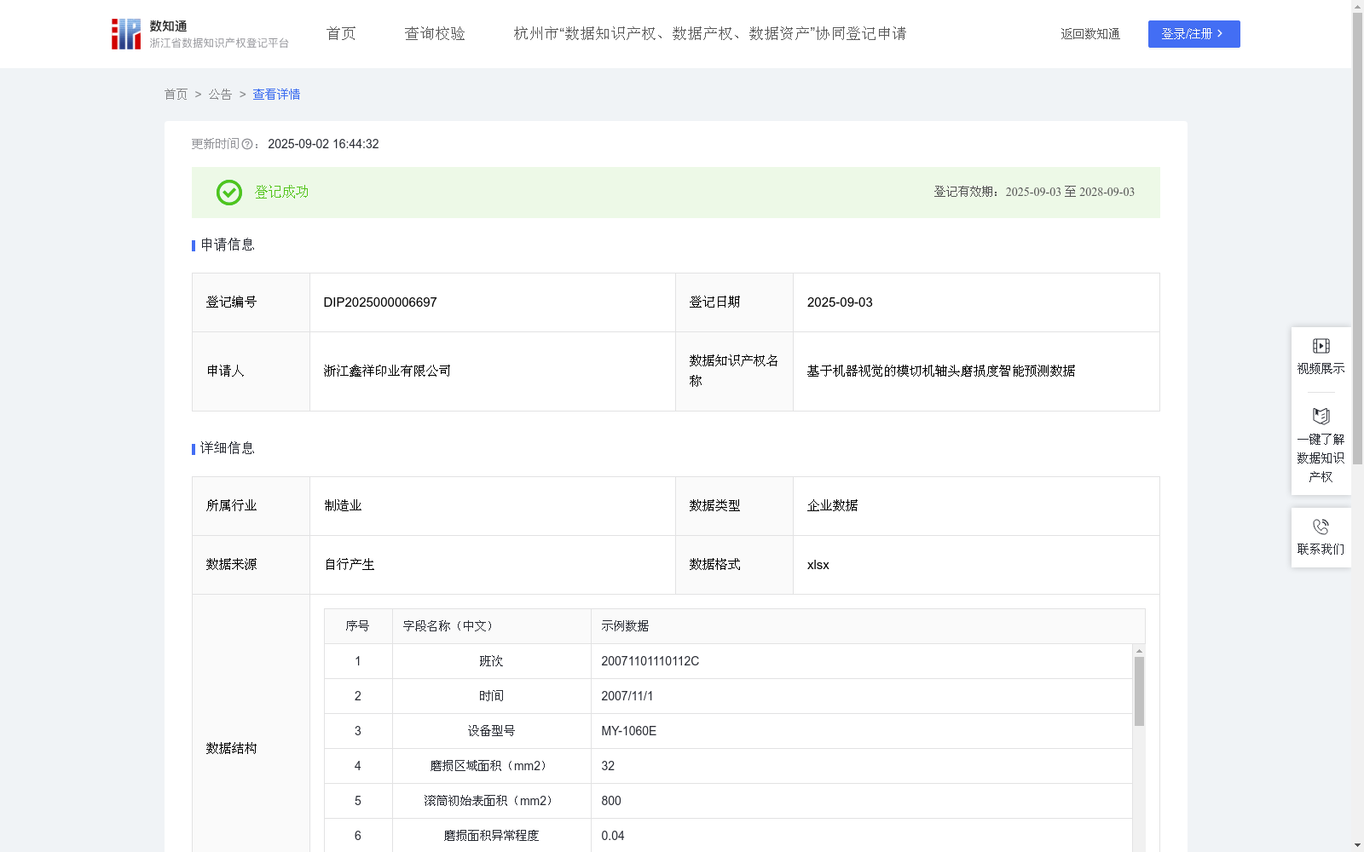Click the 企业数据 data type value
1364x852 pixels.
click(832, 506)
